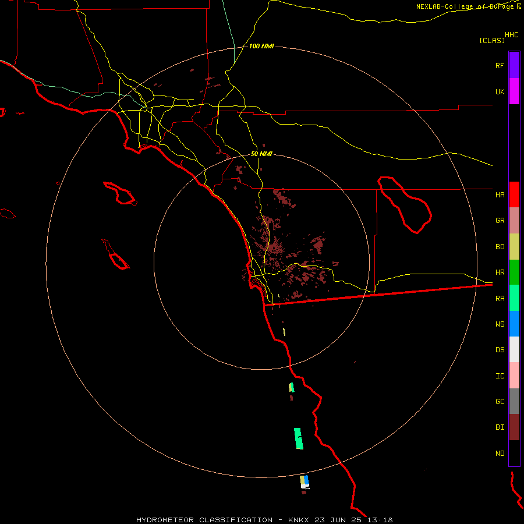The image size is (524, 524).
Task: Click the white DS legend swatch
Action: (514, 349)
